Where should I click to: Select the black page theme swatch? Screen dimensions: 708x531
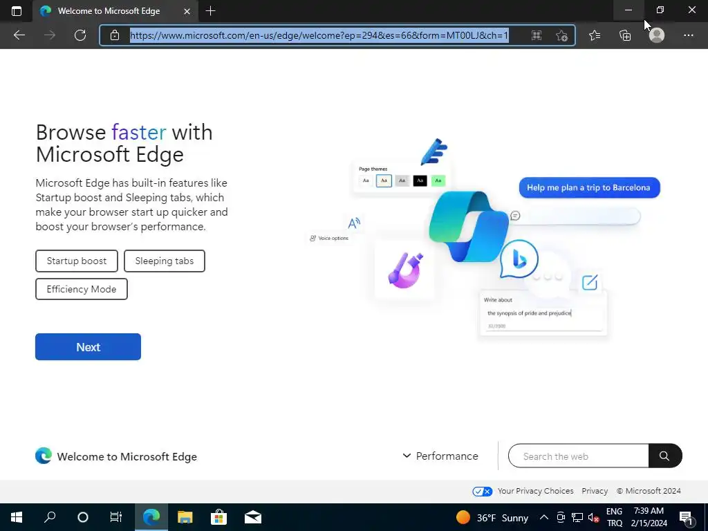pyautogui.click(x=420, y=180)
